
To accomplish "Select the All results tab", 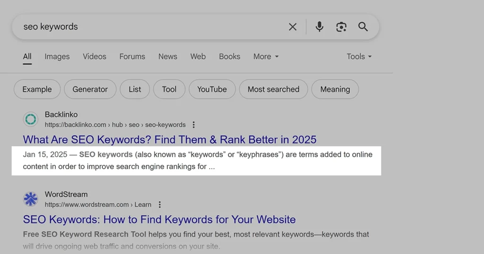I will [x=27, y=57].
